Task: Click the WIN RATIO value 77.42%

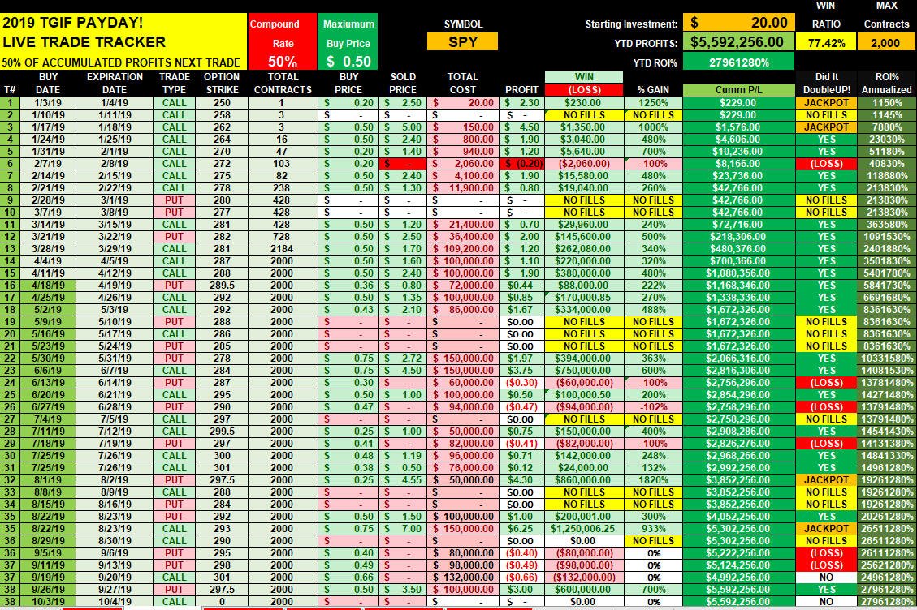Action: (x=826, y=43)
